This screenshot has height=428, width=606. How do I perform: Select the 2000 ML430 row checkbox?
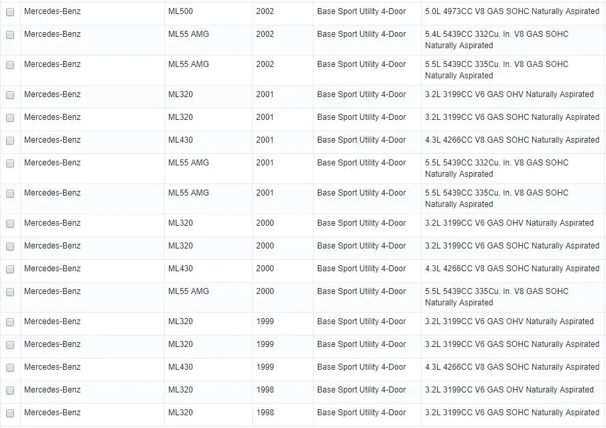coord(10,269)
